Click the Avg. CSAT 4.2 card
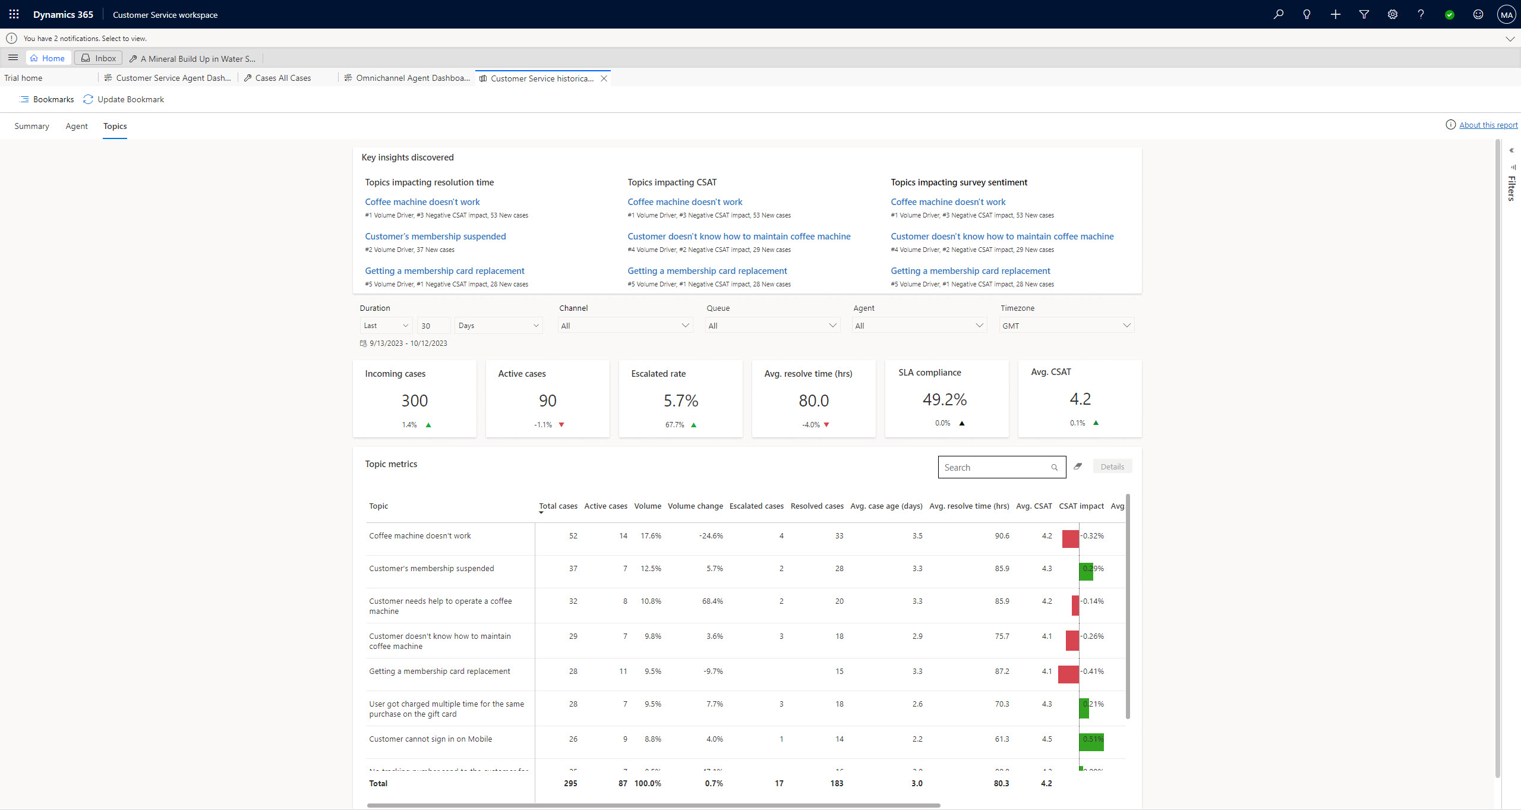Screen dimensions: 1521x810 click(x=1080, y=399)
